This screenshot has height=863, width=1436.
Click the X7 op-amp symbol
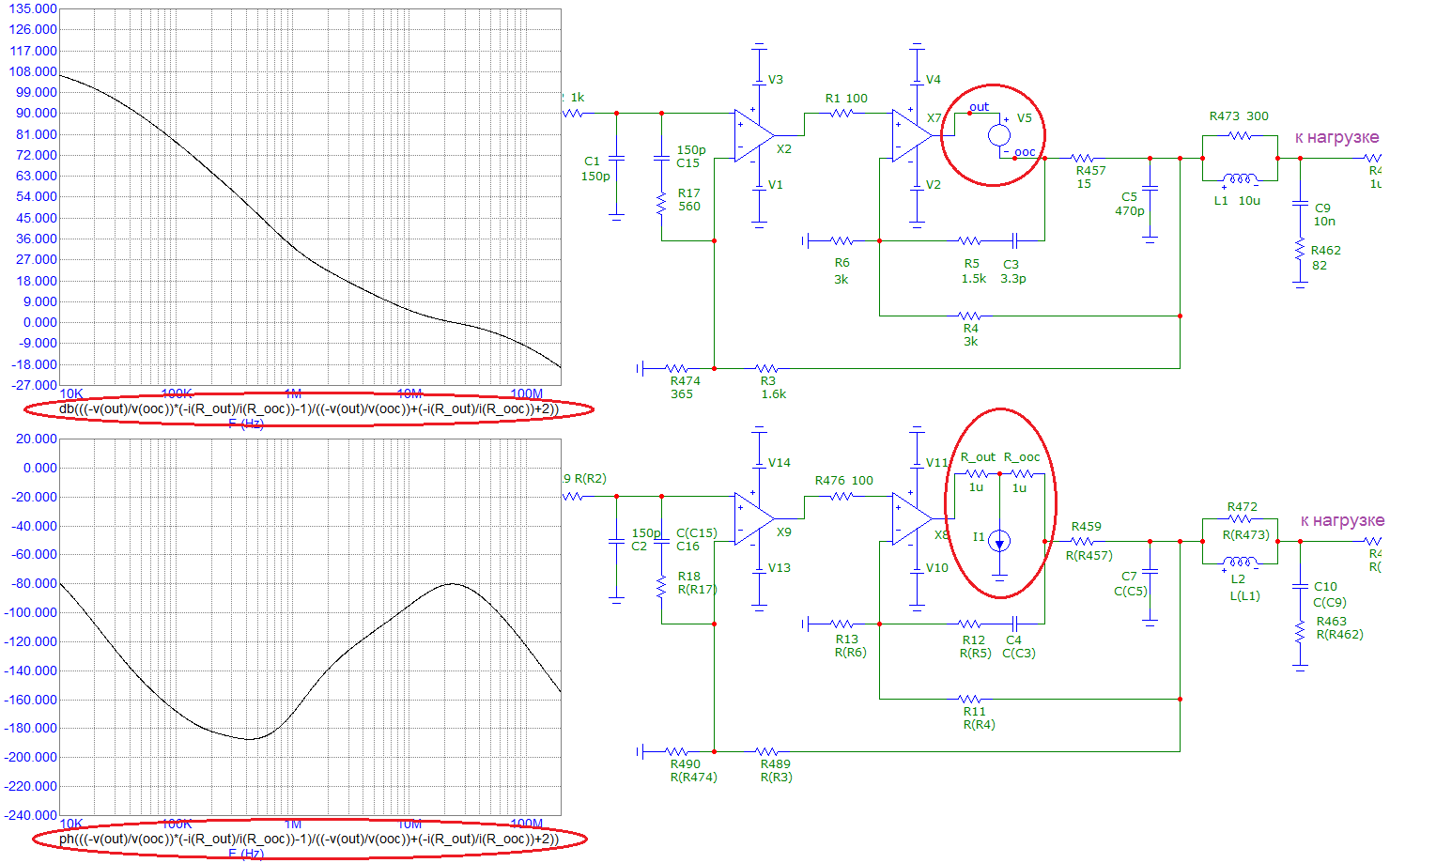click(x=910, y=135)
